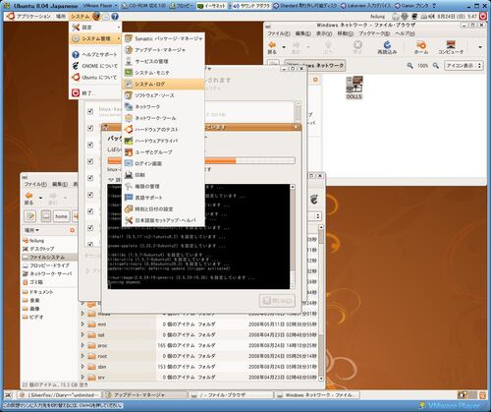The image size is (491, 412).
Task: Open Update Manager (アップデート・マネージャ) menu item
Action: pos(164,50)
